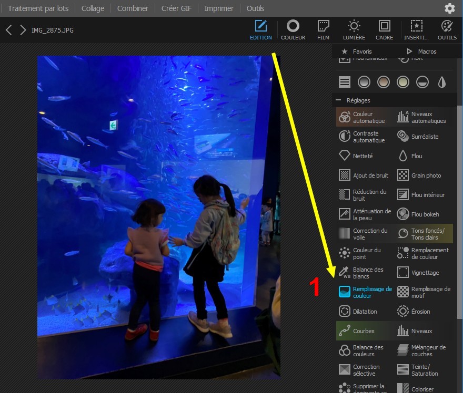Viewport: 463px width, 393px height.
Task: Open Balance des blancs
Action: click(x=365, y=273)
